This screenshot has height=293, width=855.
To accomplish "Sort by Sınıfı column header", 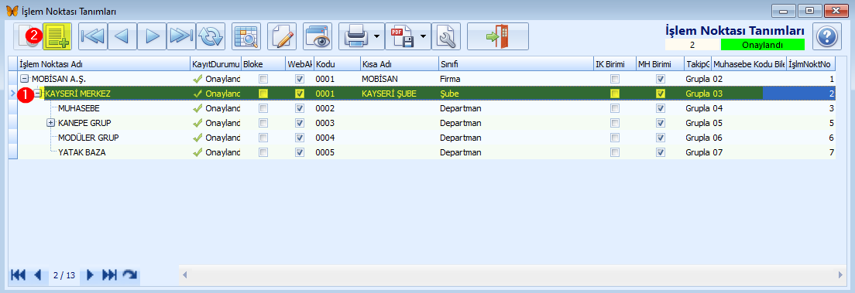I will (515, 64).
